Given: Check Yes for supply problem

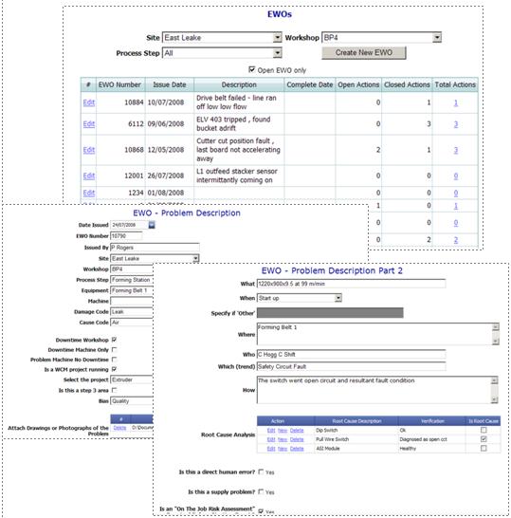Looking at the screenshot, I should pos(261,491).
